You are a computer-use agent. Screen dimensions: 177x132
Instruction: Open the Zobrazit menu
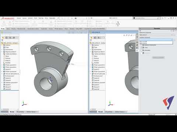pyautogui.click(x=30, y=18)
